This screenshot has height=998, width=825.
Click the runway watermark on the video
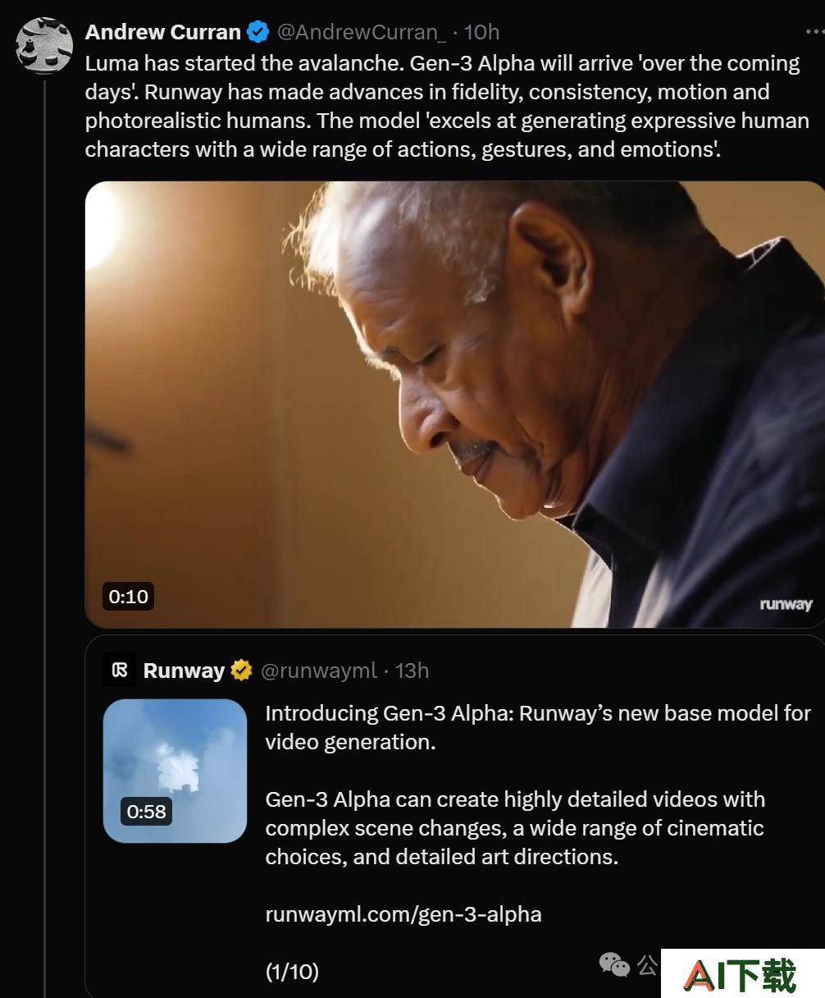786,604
